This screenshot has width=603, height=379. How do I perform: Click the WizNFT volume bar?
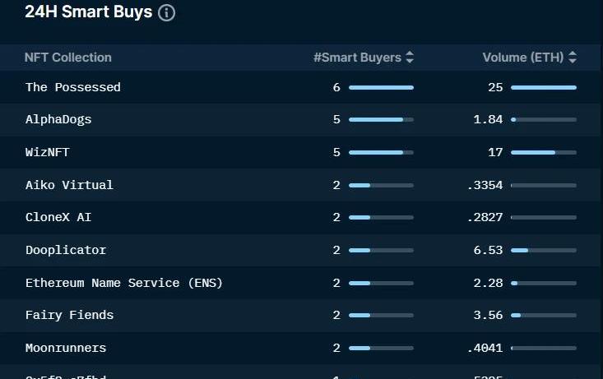click(x=543, y=152)
